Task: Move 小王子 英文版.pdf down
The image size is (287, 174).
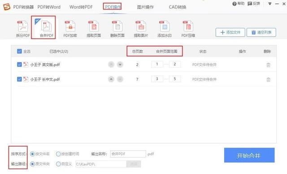Action: [x=120, y=64]
